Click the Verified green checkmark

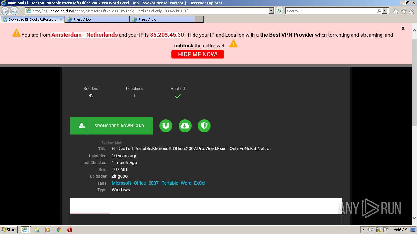tap(178, 96)
